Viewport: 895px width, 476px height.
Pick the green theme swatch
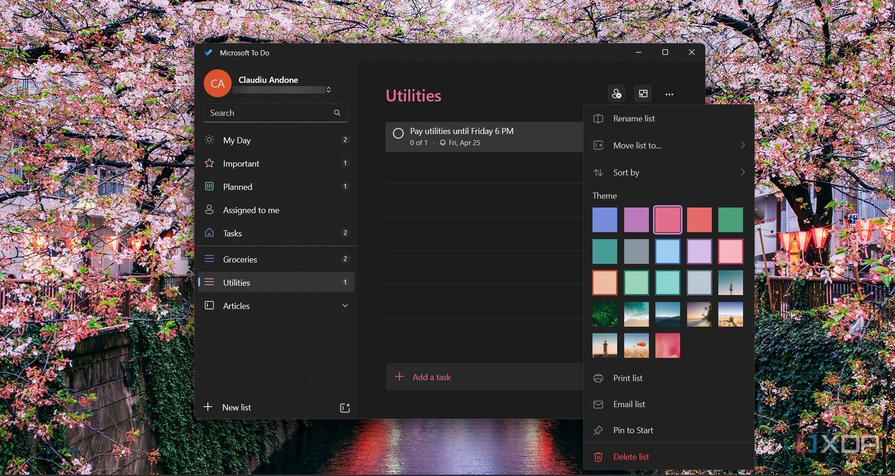click(x=730, y=220)
